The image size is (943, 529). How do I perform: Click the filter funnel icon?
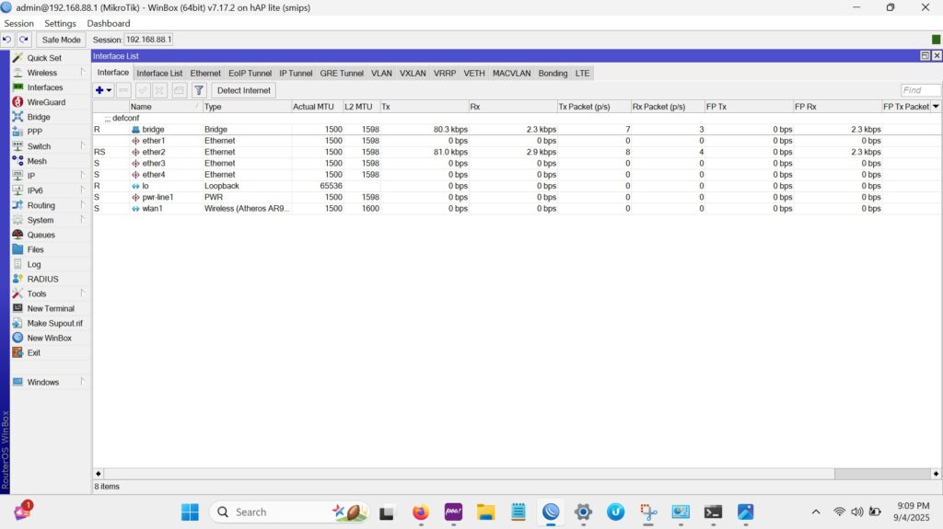[x=199, y=90]
